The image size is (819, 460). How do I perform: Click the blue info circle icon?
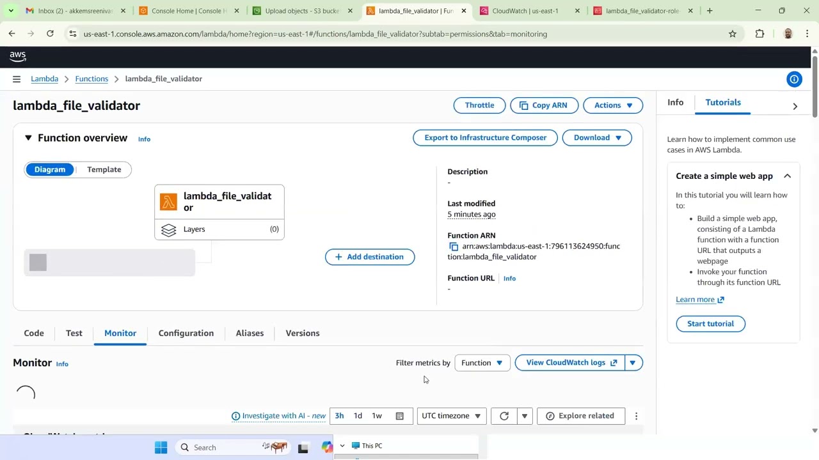point(794,79)
